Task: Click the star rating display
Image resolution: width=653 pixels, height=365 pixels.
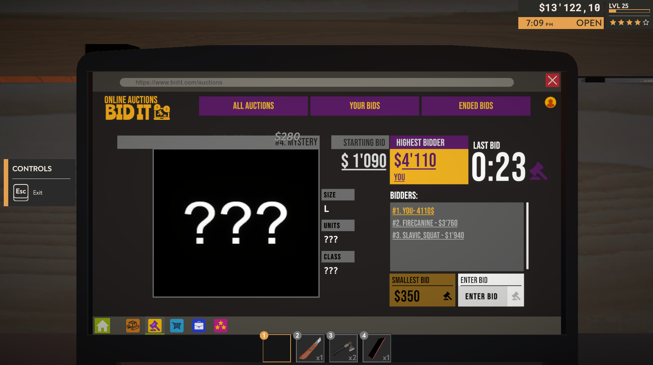Action: click(629, 23)
